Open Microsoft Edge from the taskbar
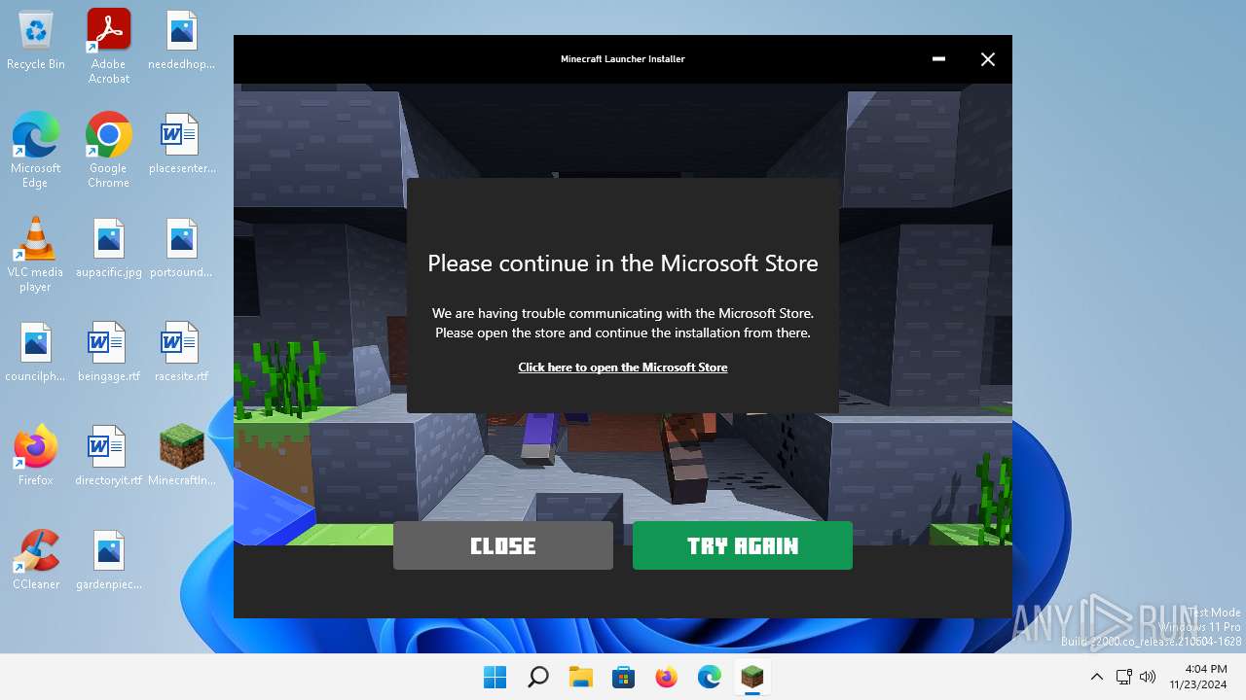 [x=709, y=677]
